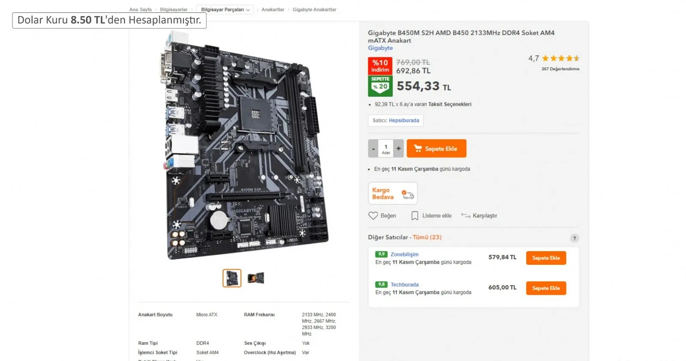This screenshot has width=686, height=361.
Task: Click the heart Beğen icon
Action: [x=373, y=216]
